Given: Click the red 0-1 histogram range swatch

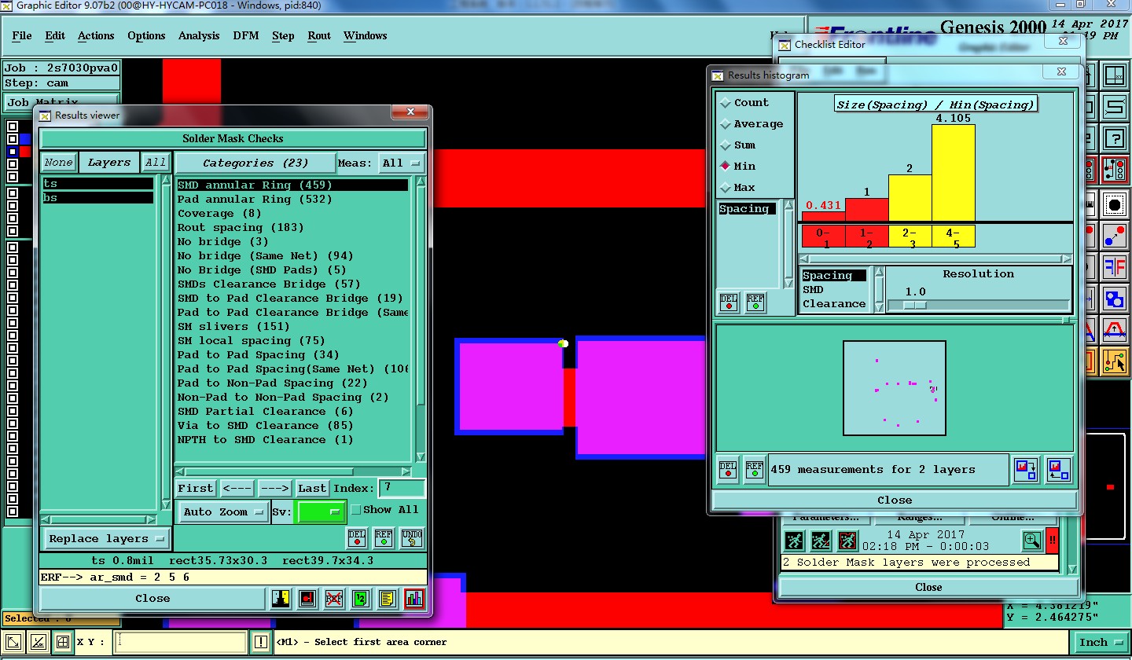Looking at the screenshot, I should [823, 236].
